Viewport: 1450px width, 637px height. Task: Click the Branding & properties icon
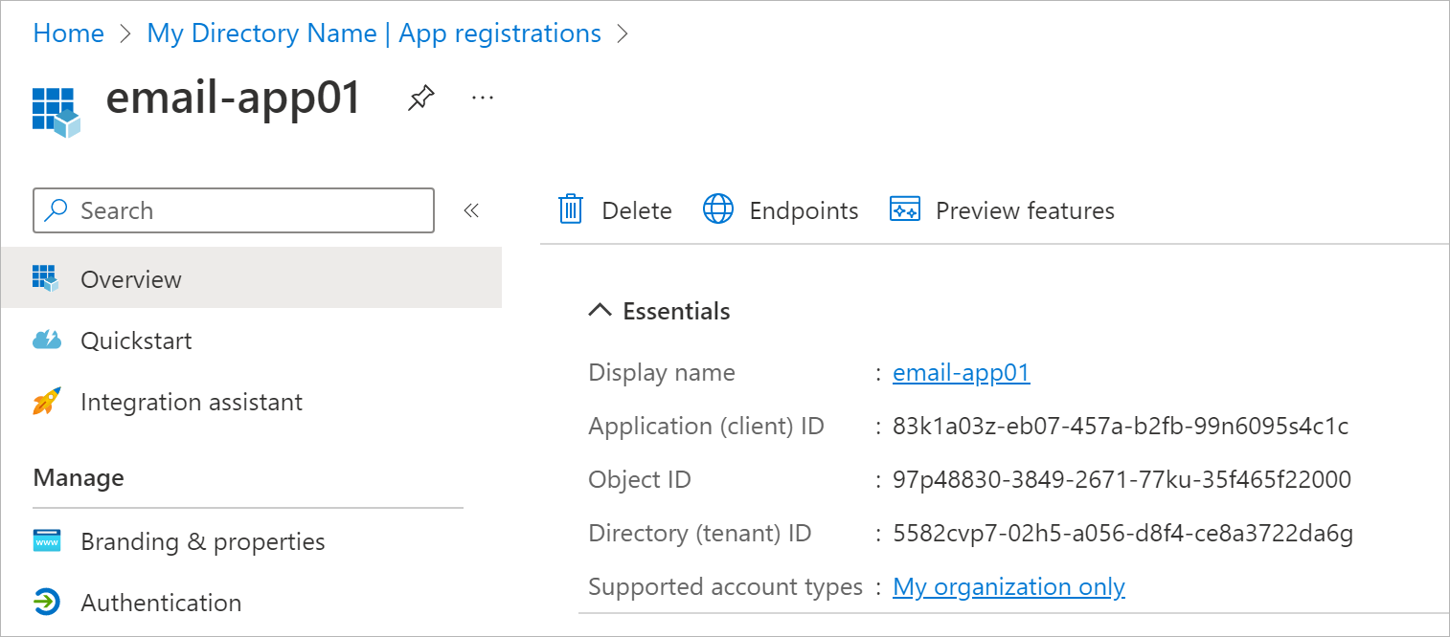click(46, 540)
